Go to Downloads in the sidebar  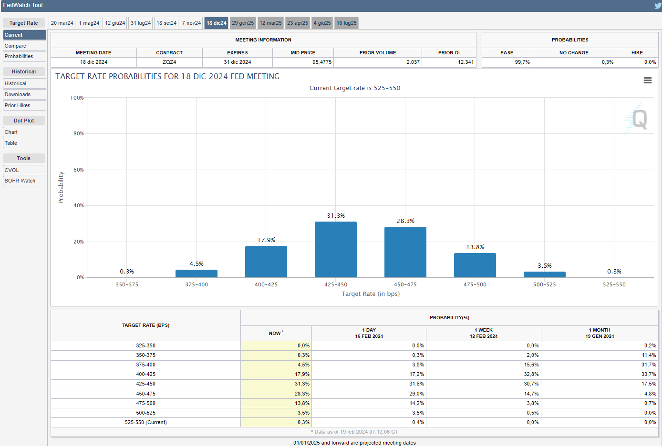tap(24, 94)
